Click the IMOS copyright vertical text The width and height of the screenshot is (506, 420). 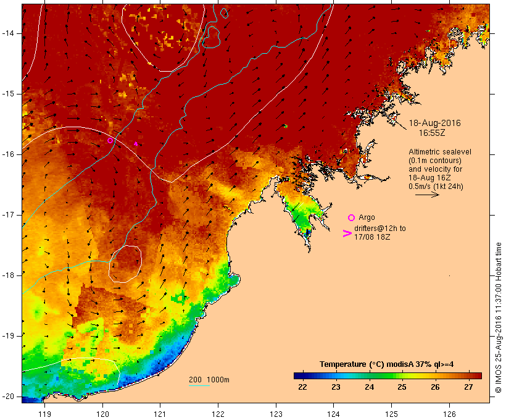pyautogui.click(x=498, y=317)
